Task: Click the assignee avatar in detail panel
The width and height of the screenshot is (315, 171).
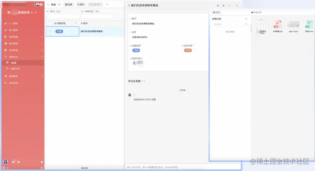Action: [134, 63]
